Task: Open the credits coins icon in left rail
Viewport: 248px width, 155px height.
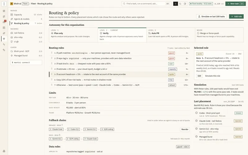Action: [4, 50]
